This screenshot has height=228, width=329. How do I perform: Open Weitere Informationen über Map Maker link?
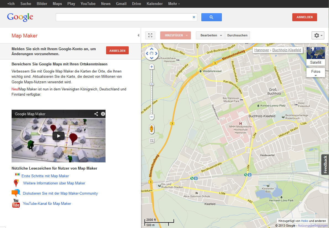(x=54, y=183)
